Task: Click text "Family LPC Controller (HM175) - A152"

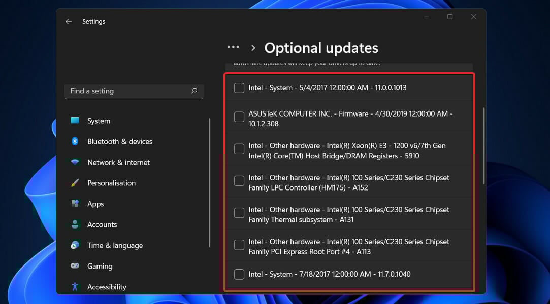Action: pyautogui.click(x=308, y=188)
